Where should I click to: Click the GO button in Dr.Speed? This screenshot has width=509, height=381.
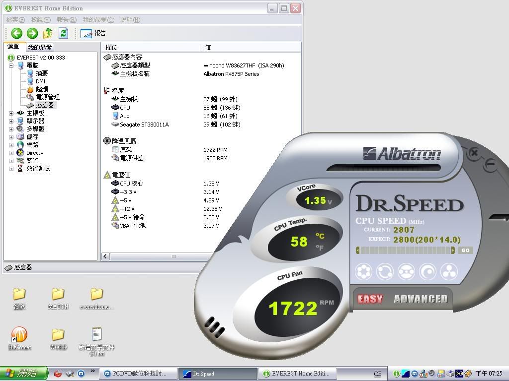pos(465,250)
